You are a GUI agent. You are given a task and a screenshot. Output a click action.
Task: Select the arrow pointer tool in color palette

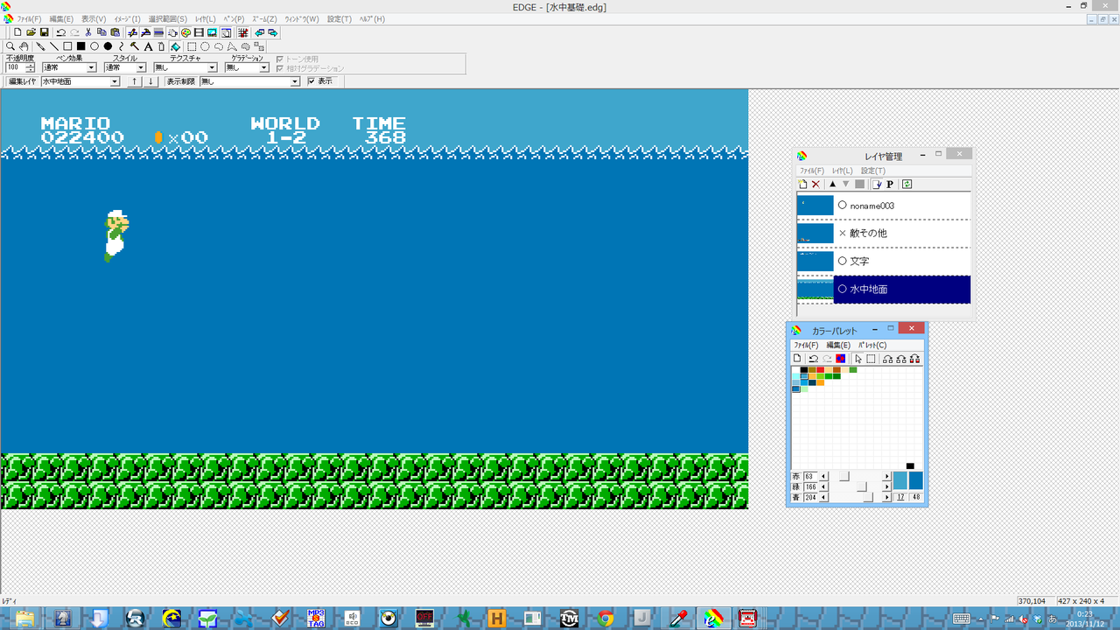pos(858,359)
